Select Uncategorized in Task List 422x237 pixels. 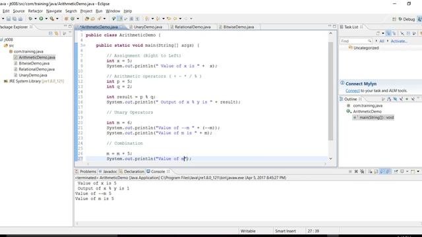[366, 48]
